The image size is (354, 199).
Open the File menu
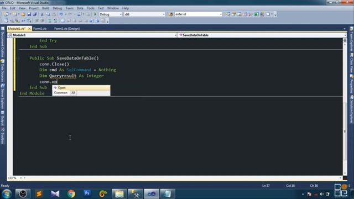tap(4, 8)
